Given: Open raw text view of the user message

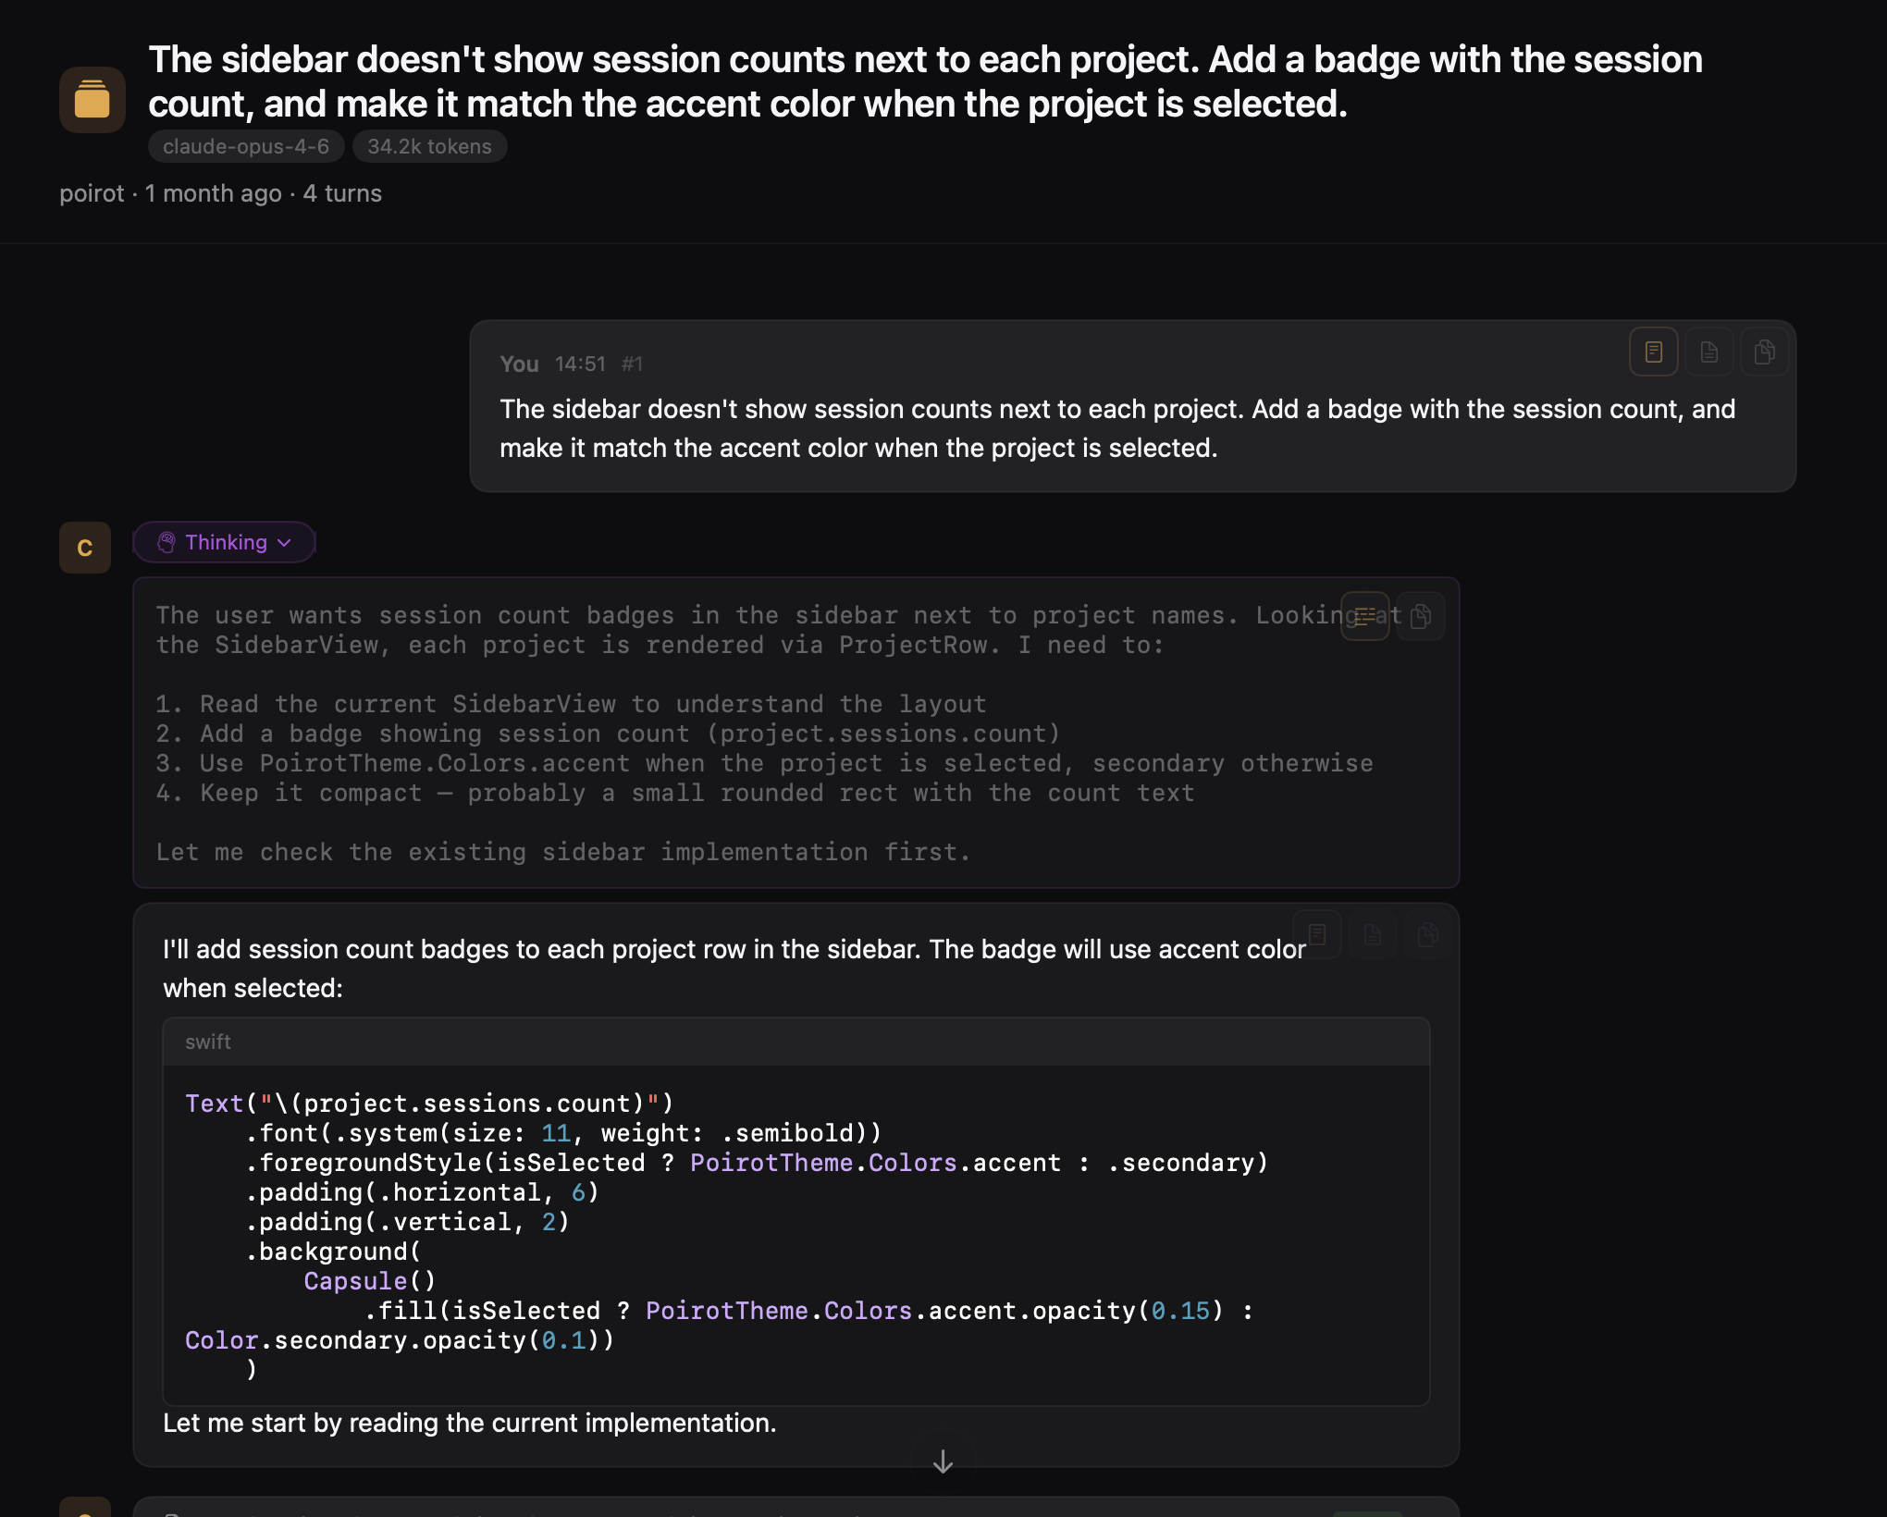Looking at the screenshot, I should (1709, 351).
